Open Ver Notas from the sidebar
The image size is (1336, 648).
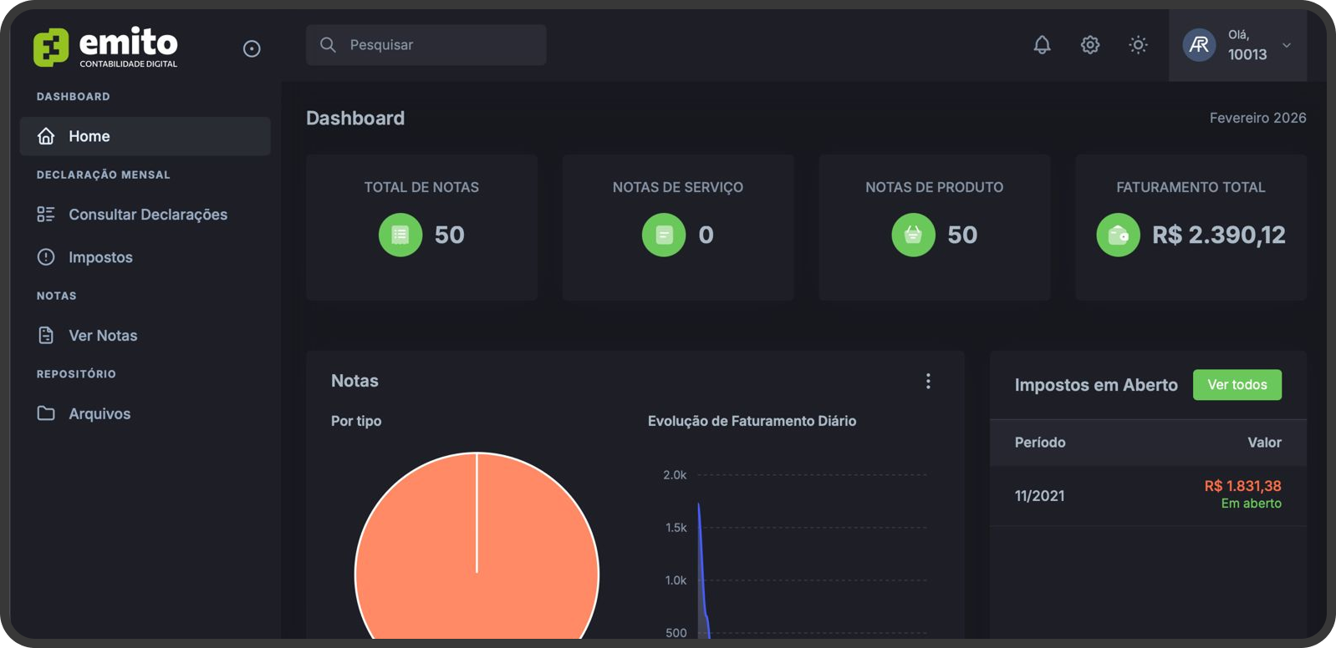pyautogui.click(x=103, y=336)
